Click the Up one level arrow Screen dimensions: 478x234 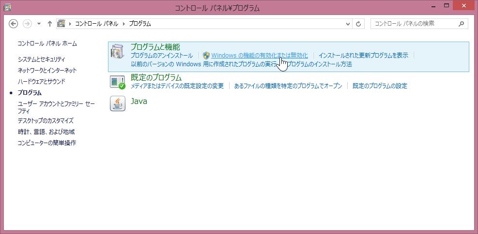click(50, 24)
